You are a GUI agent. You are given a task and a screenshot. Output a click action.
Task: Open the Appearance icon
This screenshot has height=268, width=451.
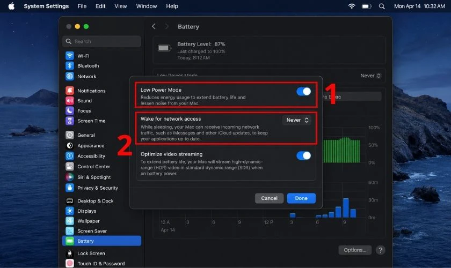[x=70, y=146]
